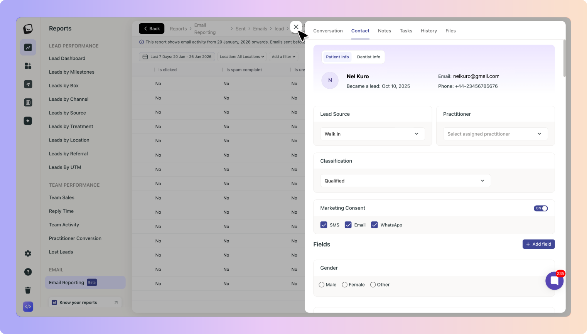The width and height of the screenshot is (587, 334).
Task: Toggle the Email consent checkbox
Action: 348,225
